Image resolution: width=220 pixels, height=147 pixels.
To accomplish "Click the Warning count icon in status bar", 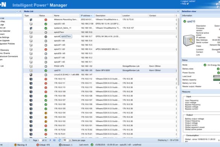I will pos(15,145).
